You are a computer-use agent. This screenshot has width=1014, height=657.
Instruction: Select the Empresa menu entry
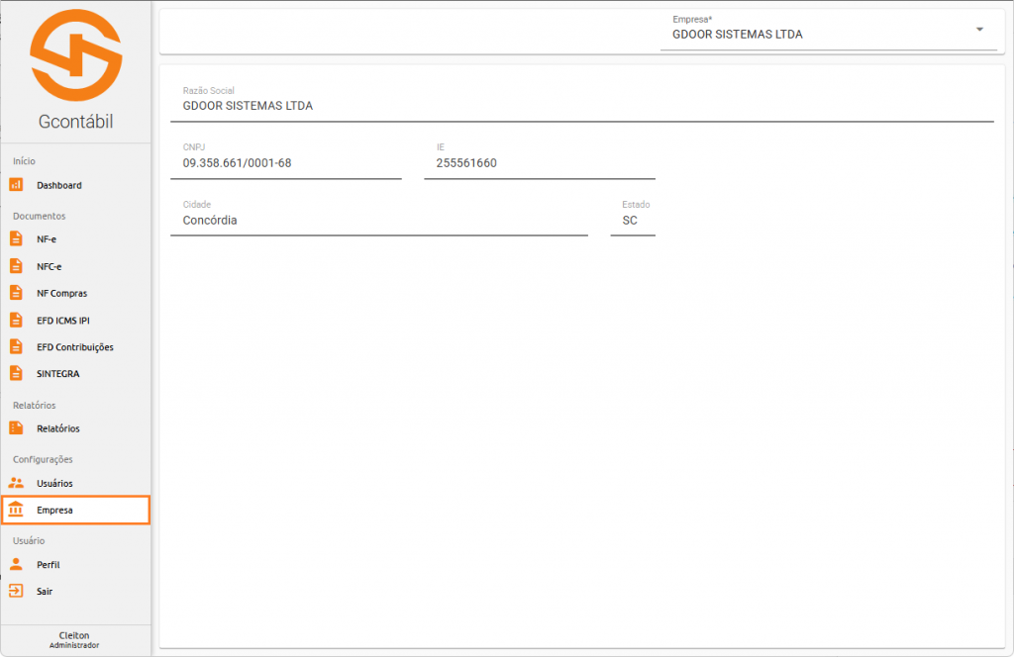click(x=75, y=510)
